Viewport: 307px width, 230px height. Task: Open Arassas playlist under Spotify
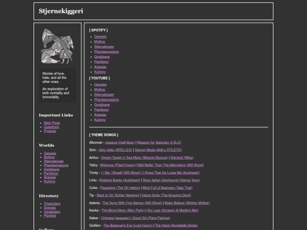[100, 67]
